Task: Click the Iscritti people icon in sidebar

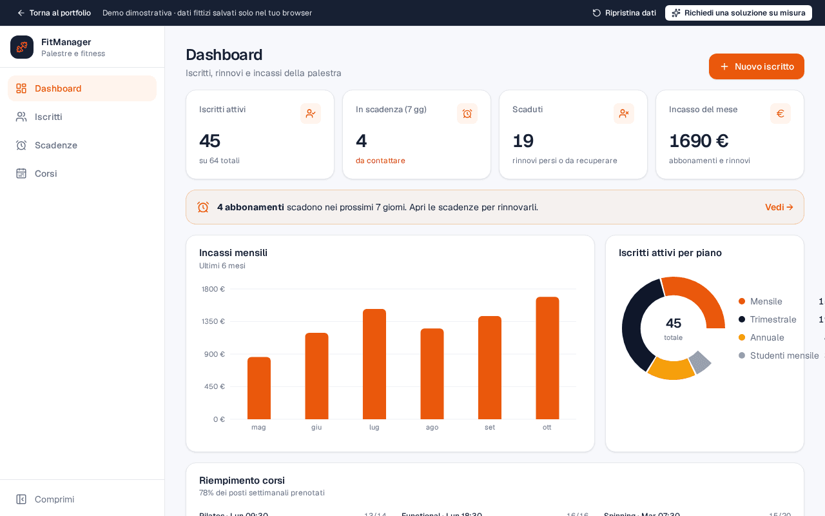Action: click(x=21, y=117)
